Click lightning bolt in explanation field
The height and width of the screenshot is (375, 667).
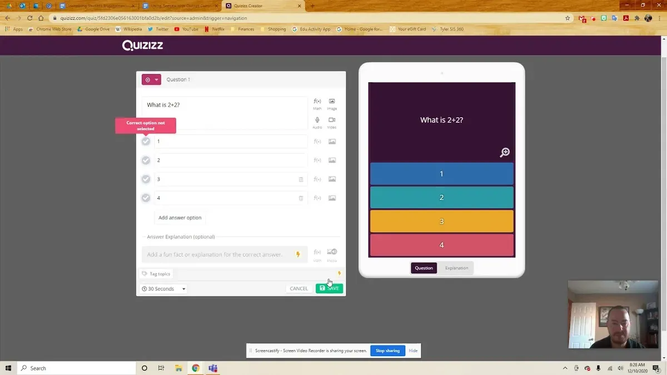298,254
